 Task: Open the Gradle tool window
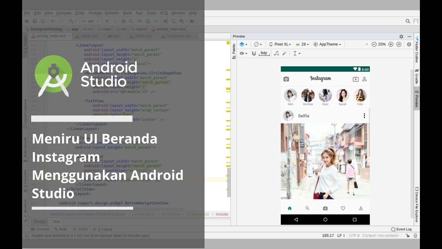click(x=417, y=76)
